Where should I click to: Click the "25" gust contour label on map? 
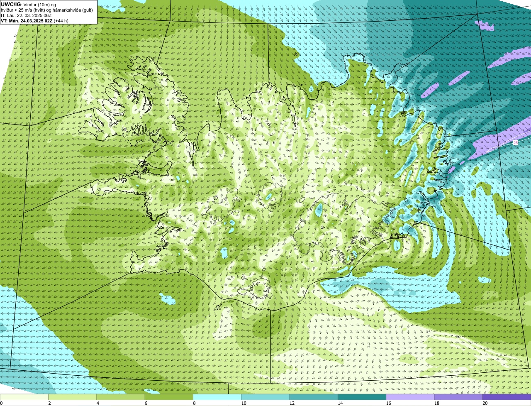coord(516,143)
